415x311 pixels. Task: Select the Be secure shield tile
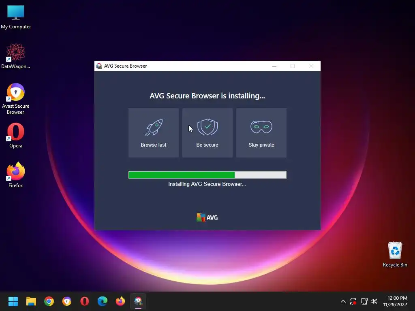(x=207, y=133)
